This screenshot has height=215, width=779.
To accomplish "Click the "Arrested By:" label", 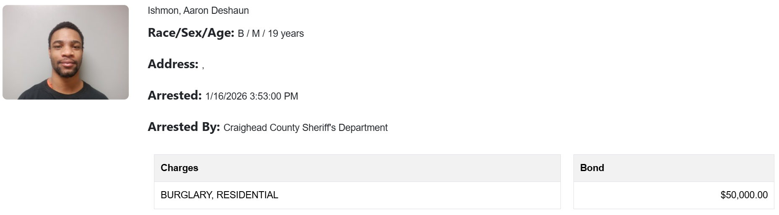I will pyautogui.click(x=184, y=127).
